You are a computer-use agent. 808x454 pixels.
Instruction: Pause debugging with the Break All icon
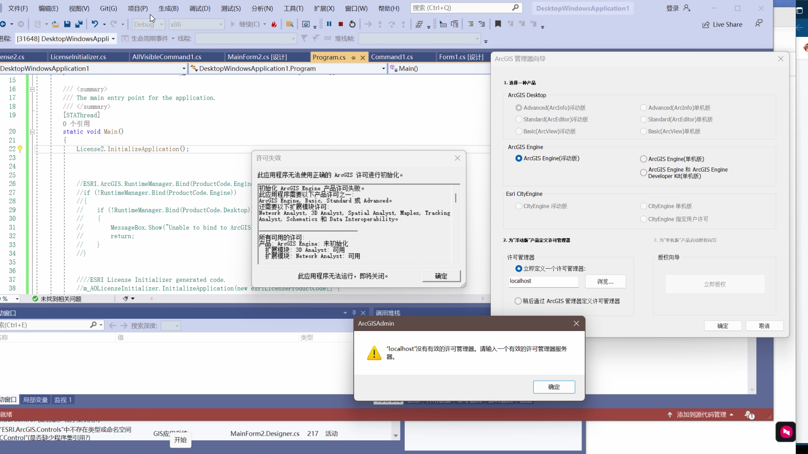329,24
